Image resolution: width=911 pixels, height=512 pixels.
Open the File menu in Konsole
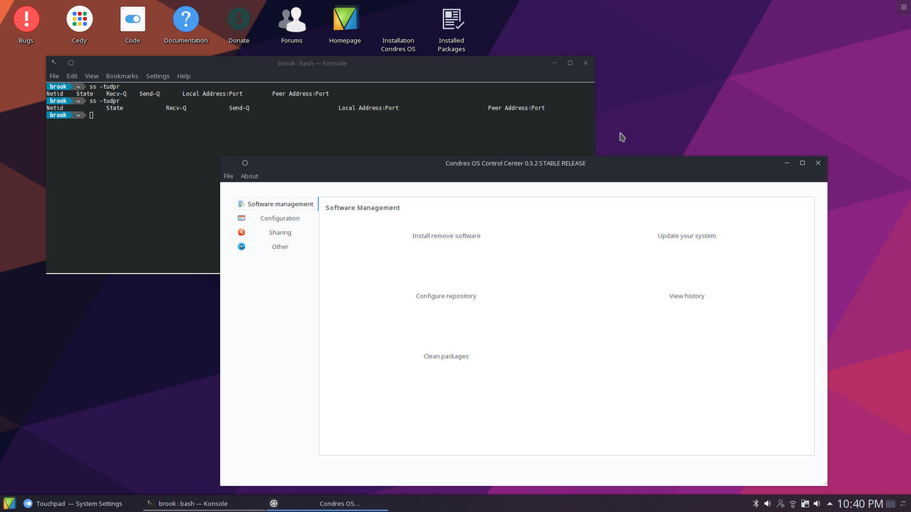click(54, 76)
